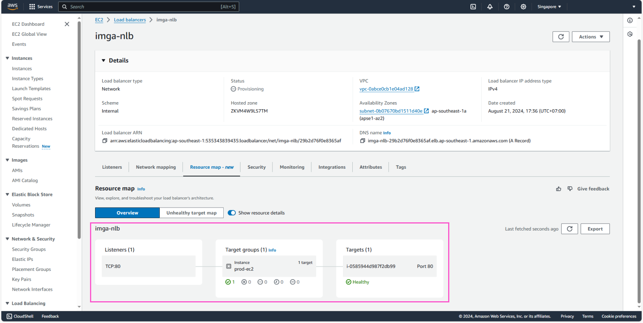Collapse the Details section
This screenshot has height=323, width=643.
coord(104,61)
